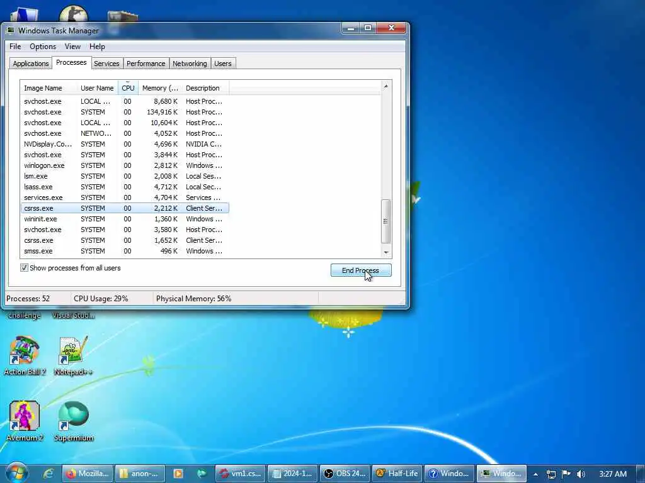Click scroll up arrow of process list
The image size is (645, 483).
coord(386,86)
